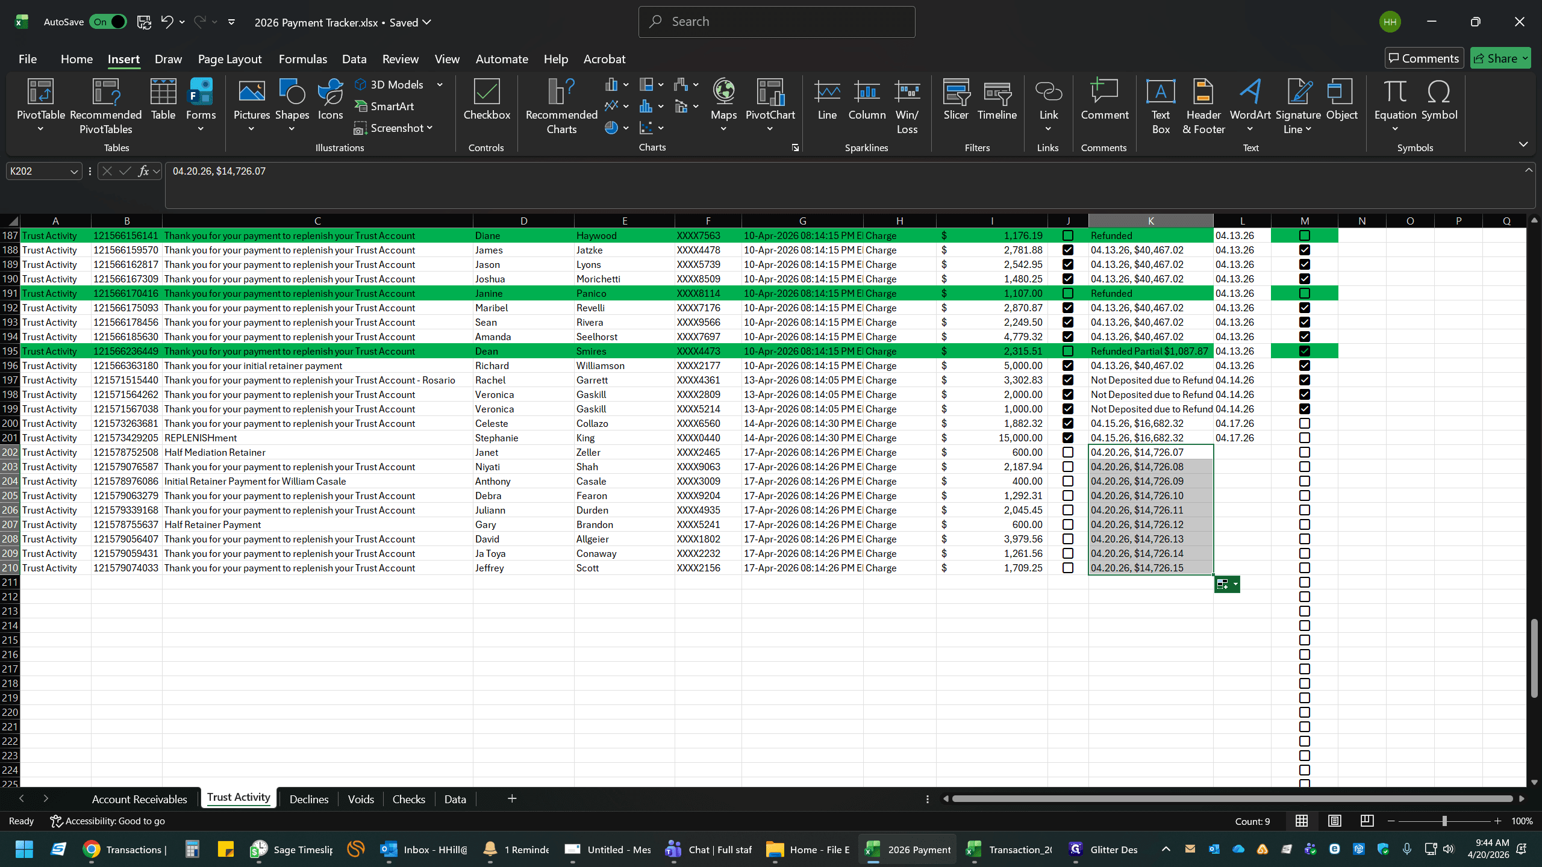Viewport: 1542px width, 867px height.
Task: Open the Formulas ribbon tab
Action: (303, 59)
